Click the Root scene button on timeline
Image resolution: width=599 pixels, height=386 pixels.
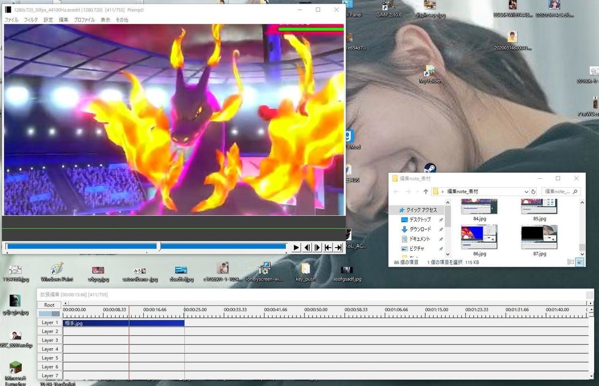click(x=49, y=305)
